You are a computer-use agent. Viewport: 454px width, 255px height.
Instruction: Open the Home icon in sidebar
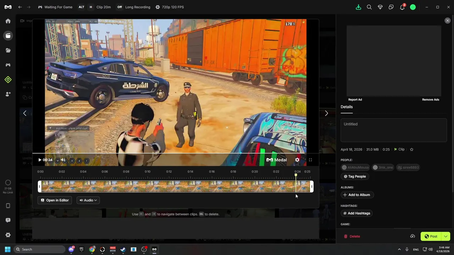click(8, 21)
